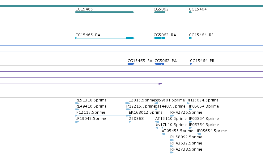Click the IP05654.3prime EST label

pyautogui.click(x=204, y=106)
